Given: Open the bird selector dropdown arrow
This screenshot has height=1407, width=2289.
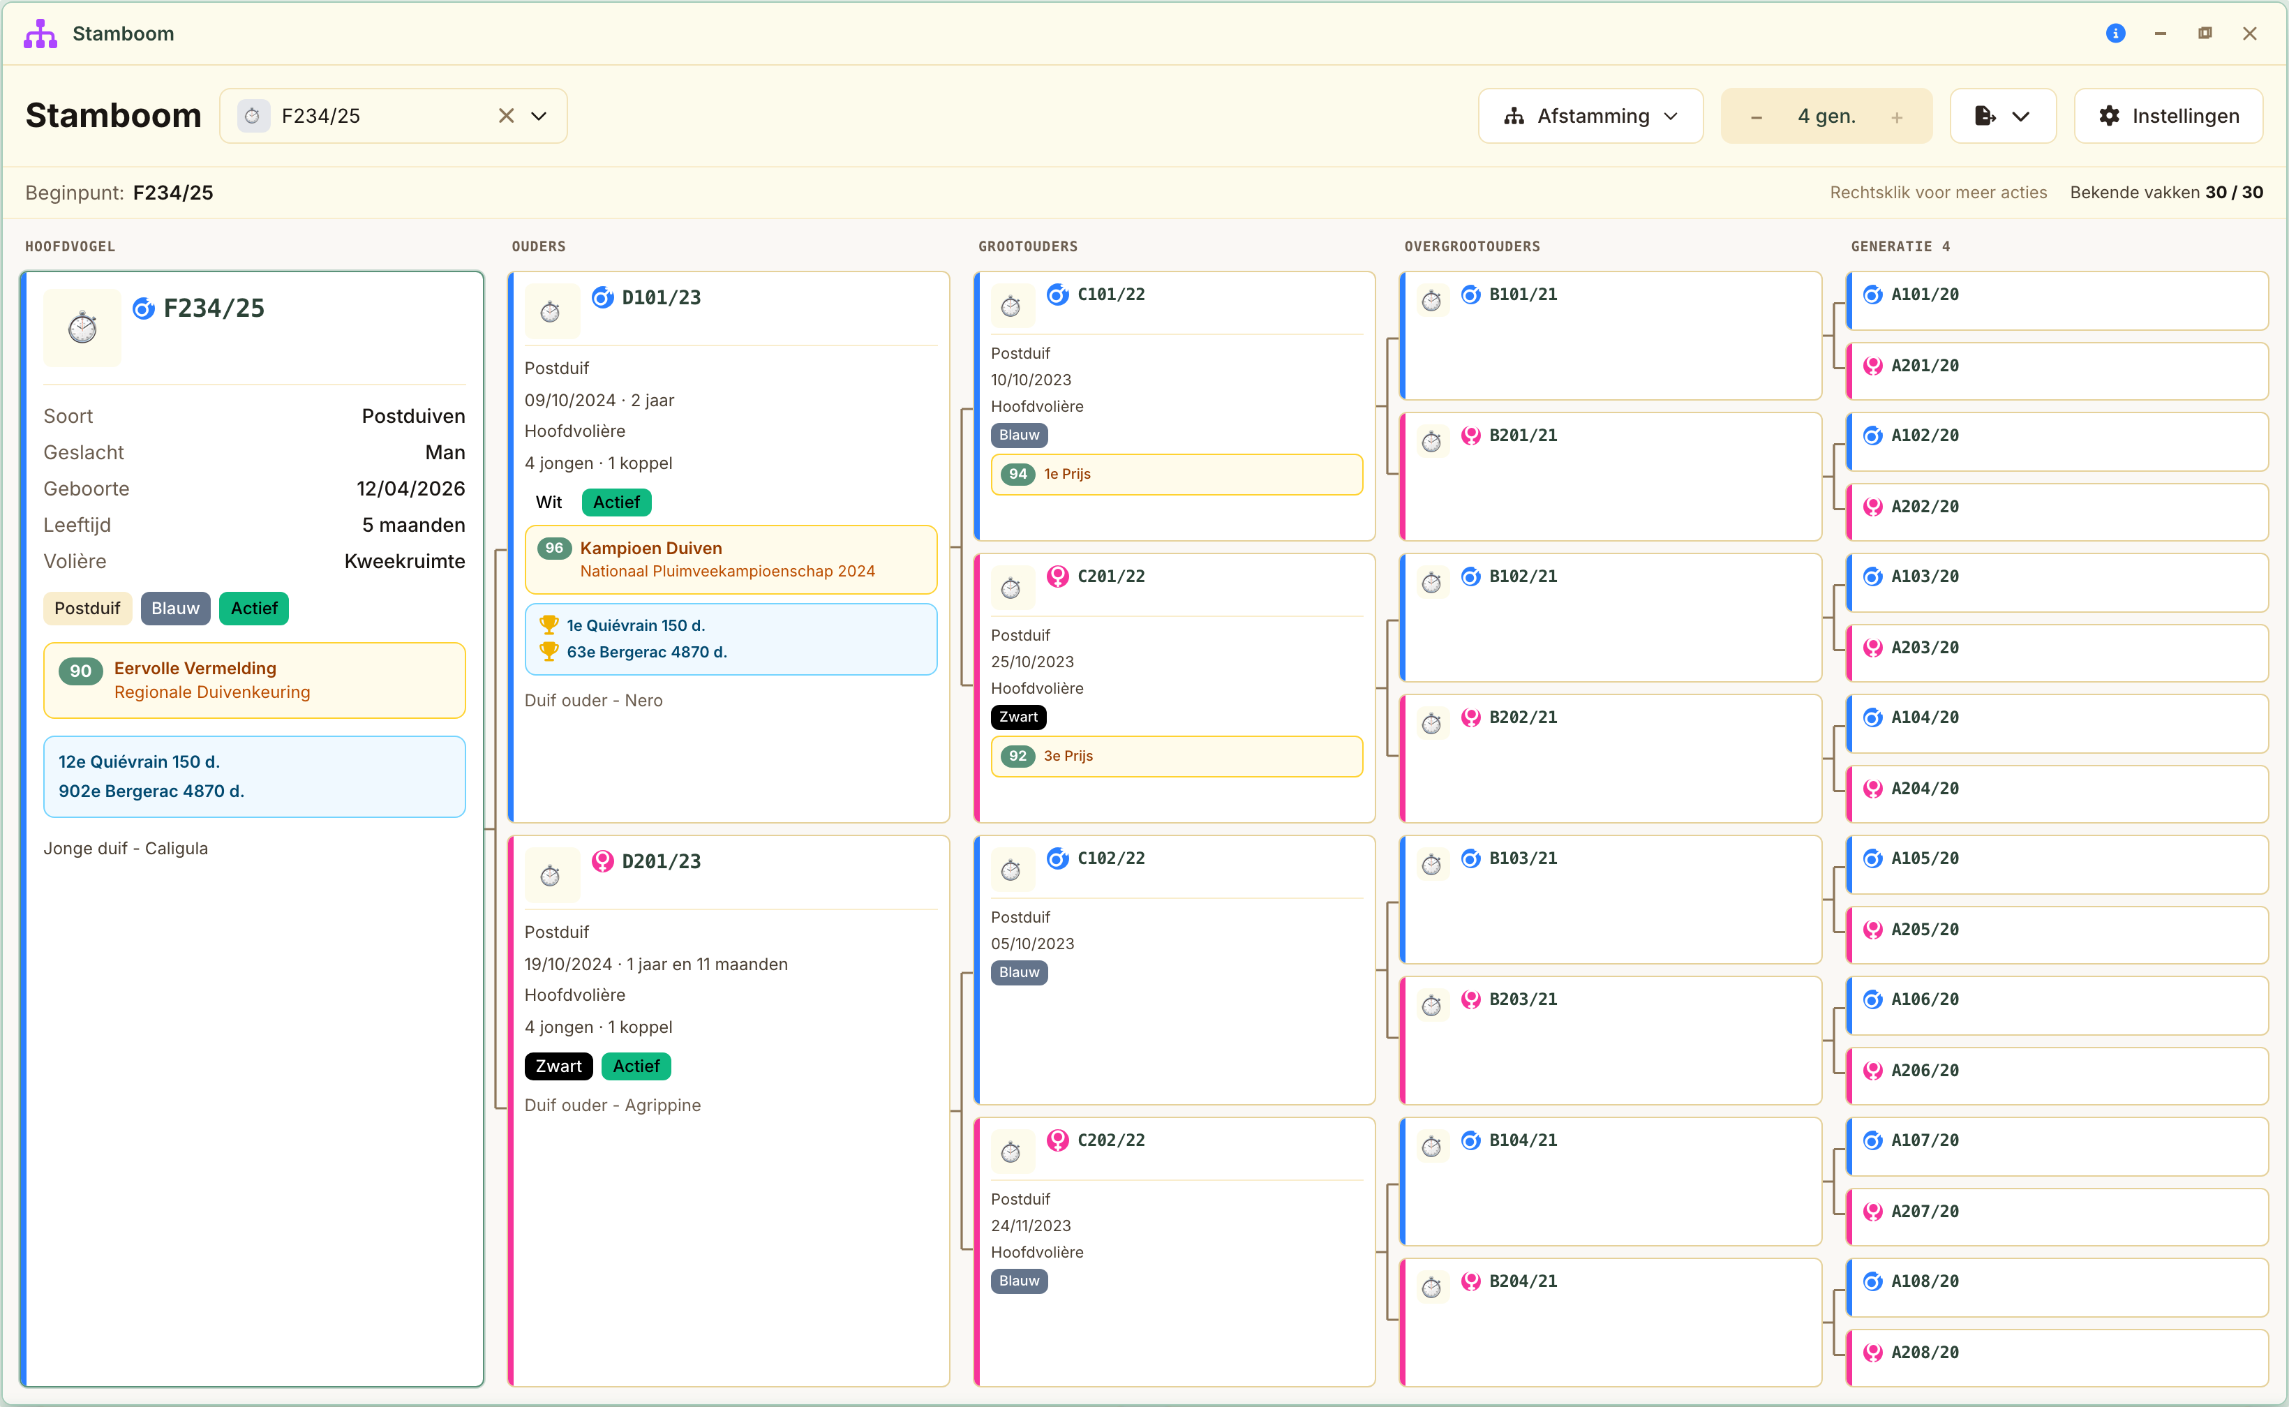Looking at the screenshot, I should 539,115.
